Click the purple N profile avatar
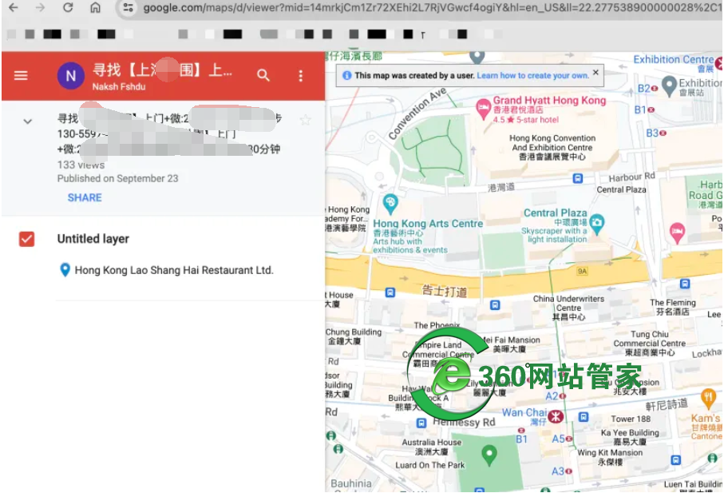This screenshot has width=724, height=501. [71, 76]
